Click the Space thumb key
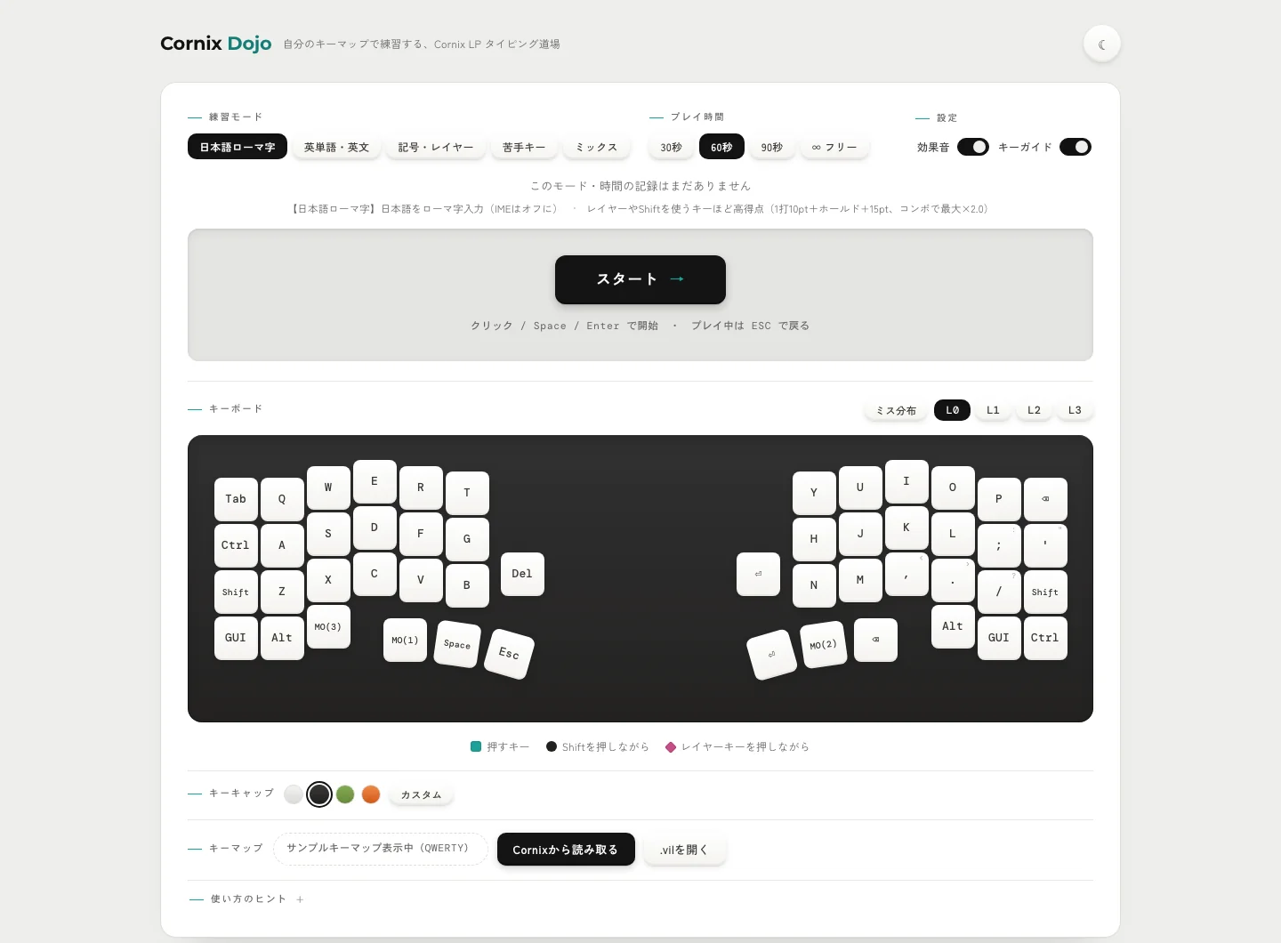Viewport: 1281px width, 943px height. coord(457,644)
